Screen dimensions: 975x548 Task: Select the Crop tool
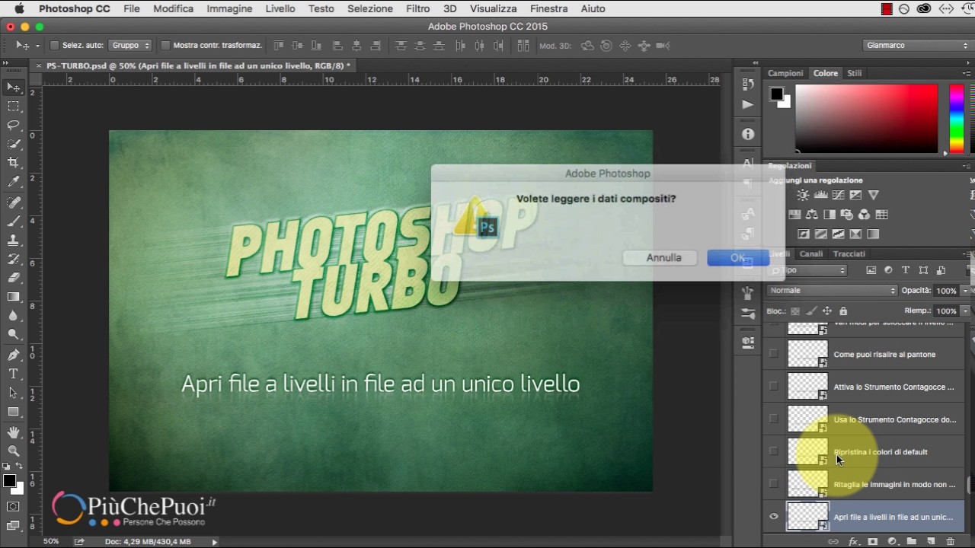[14, 163]
